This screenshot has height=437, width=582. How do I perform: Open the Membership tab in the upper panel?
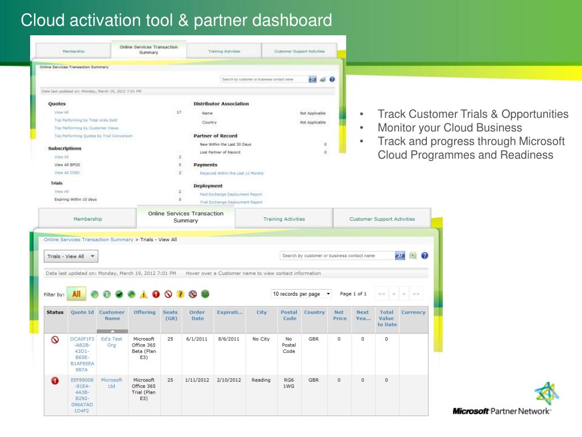[x=73, y=51]
